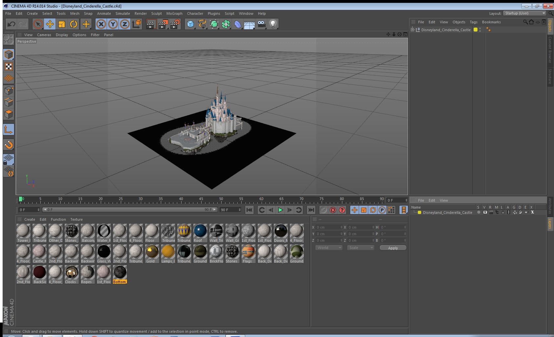Open the MoGraph menu

coord(174,13)
